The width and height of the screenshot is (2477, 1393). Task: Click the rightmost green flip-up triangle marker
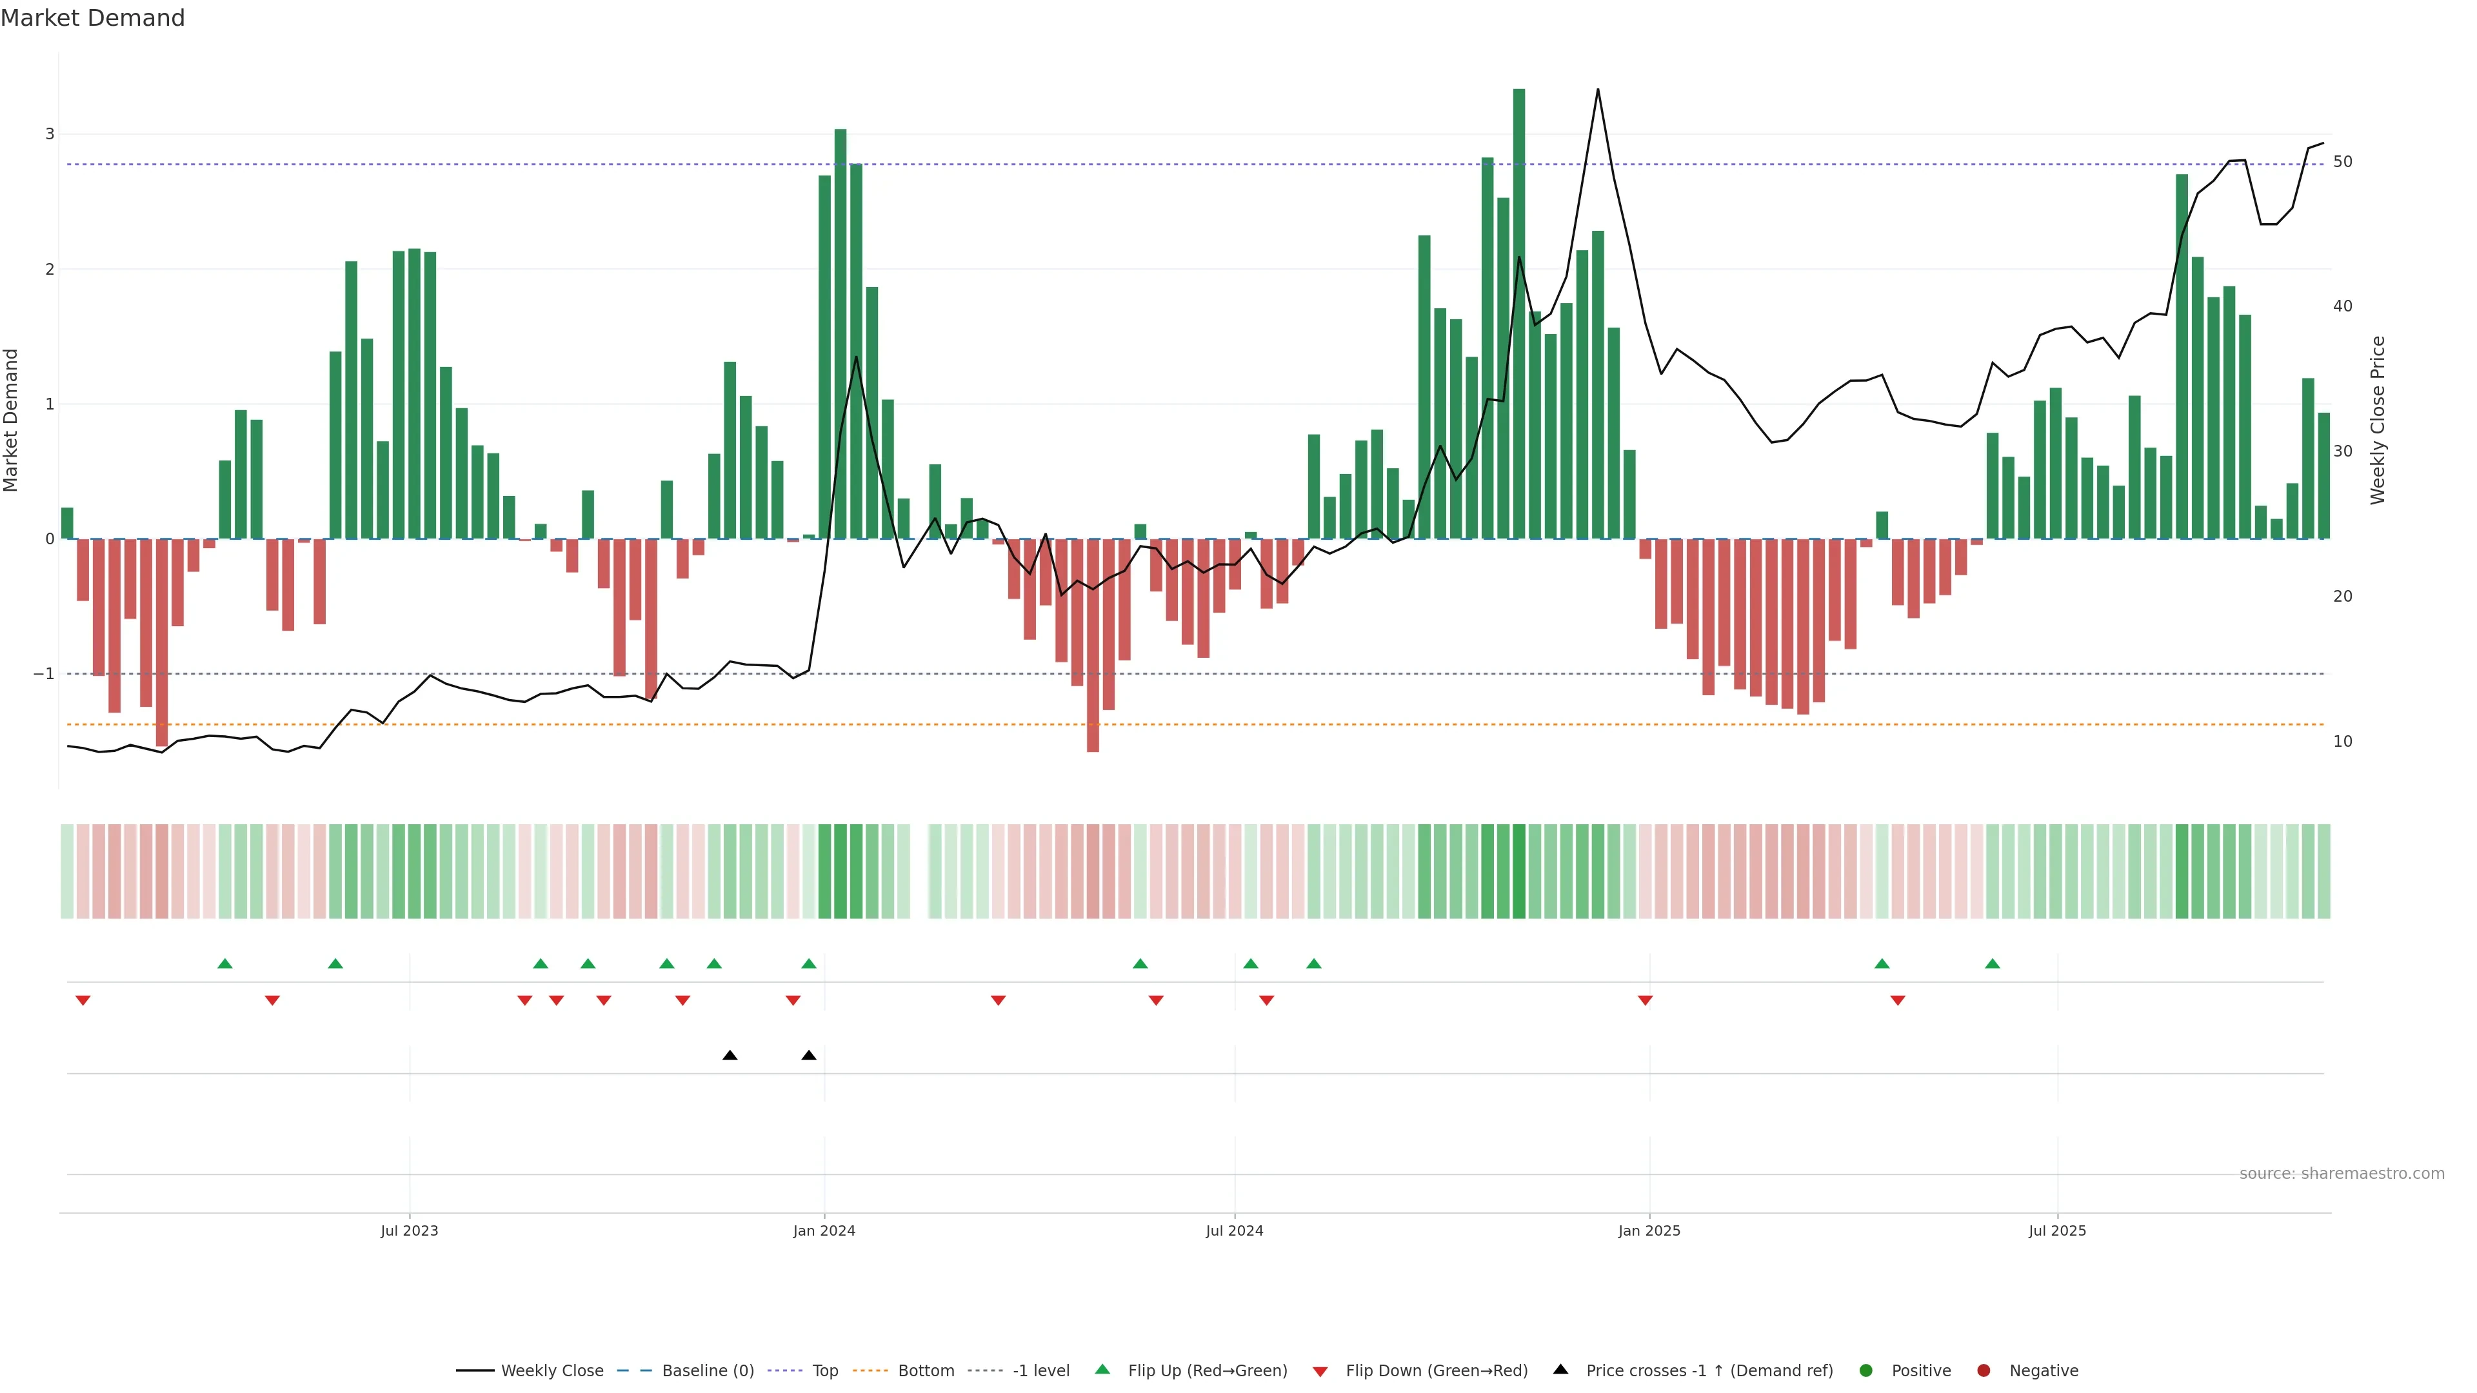(1993, 963)
